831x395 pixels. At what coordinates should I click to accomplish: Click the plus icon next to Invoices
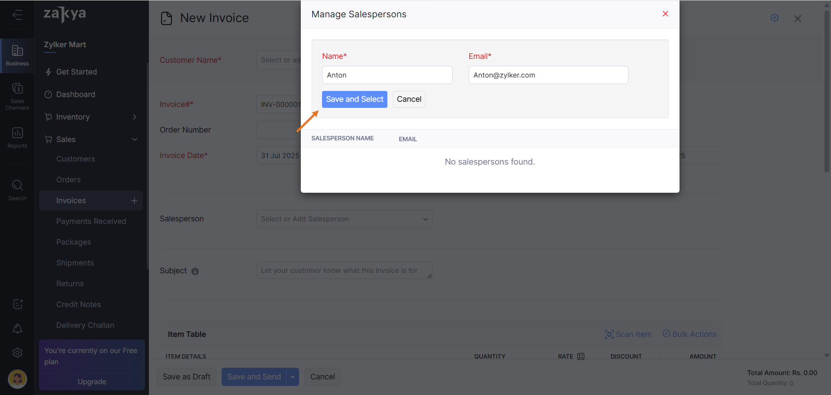[x=134, y=201]
